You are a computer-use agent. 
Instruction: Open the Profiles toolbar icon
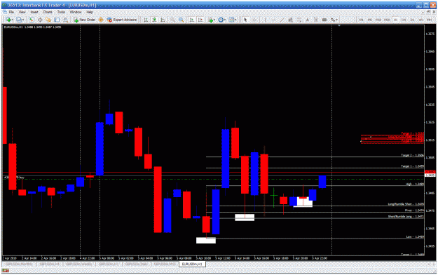pyautogui.click(x=19, y=20)
